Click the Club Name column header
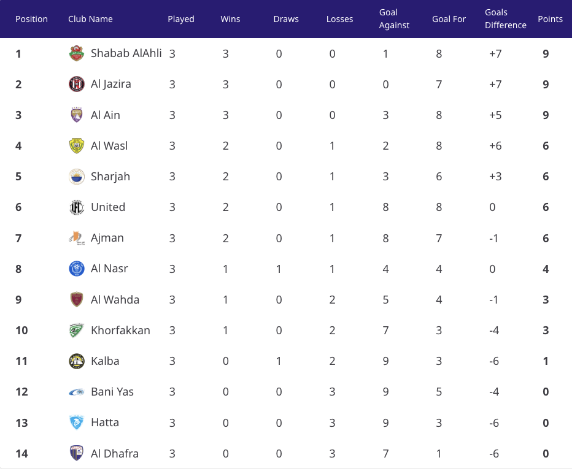 [90, 19]
